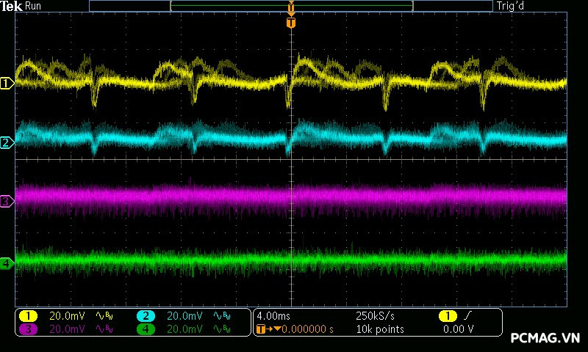
Task: Click the cyan channel 2 ground marker
Action: (7, 142)
